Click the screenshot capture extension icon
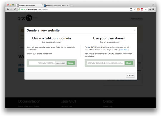161x116 pixels. point(131,9)
